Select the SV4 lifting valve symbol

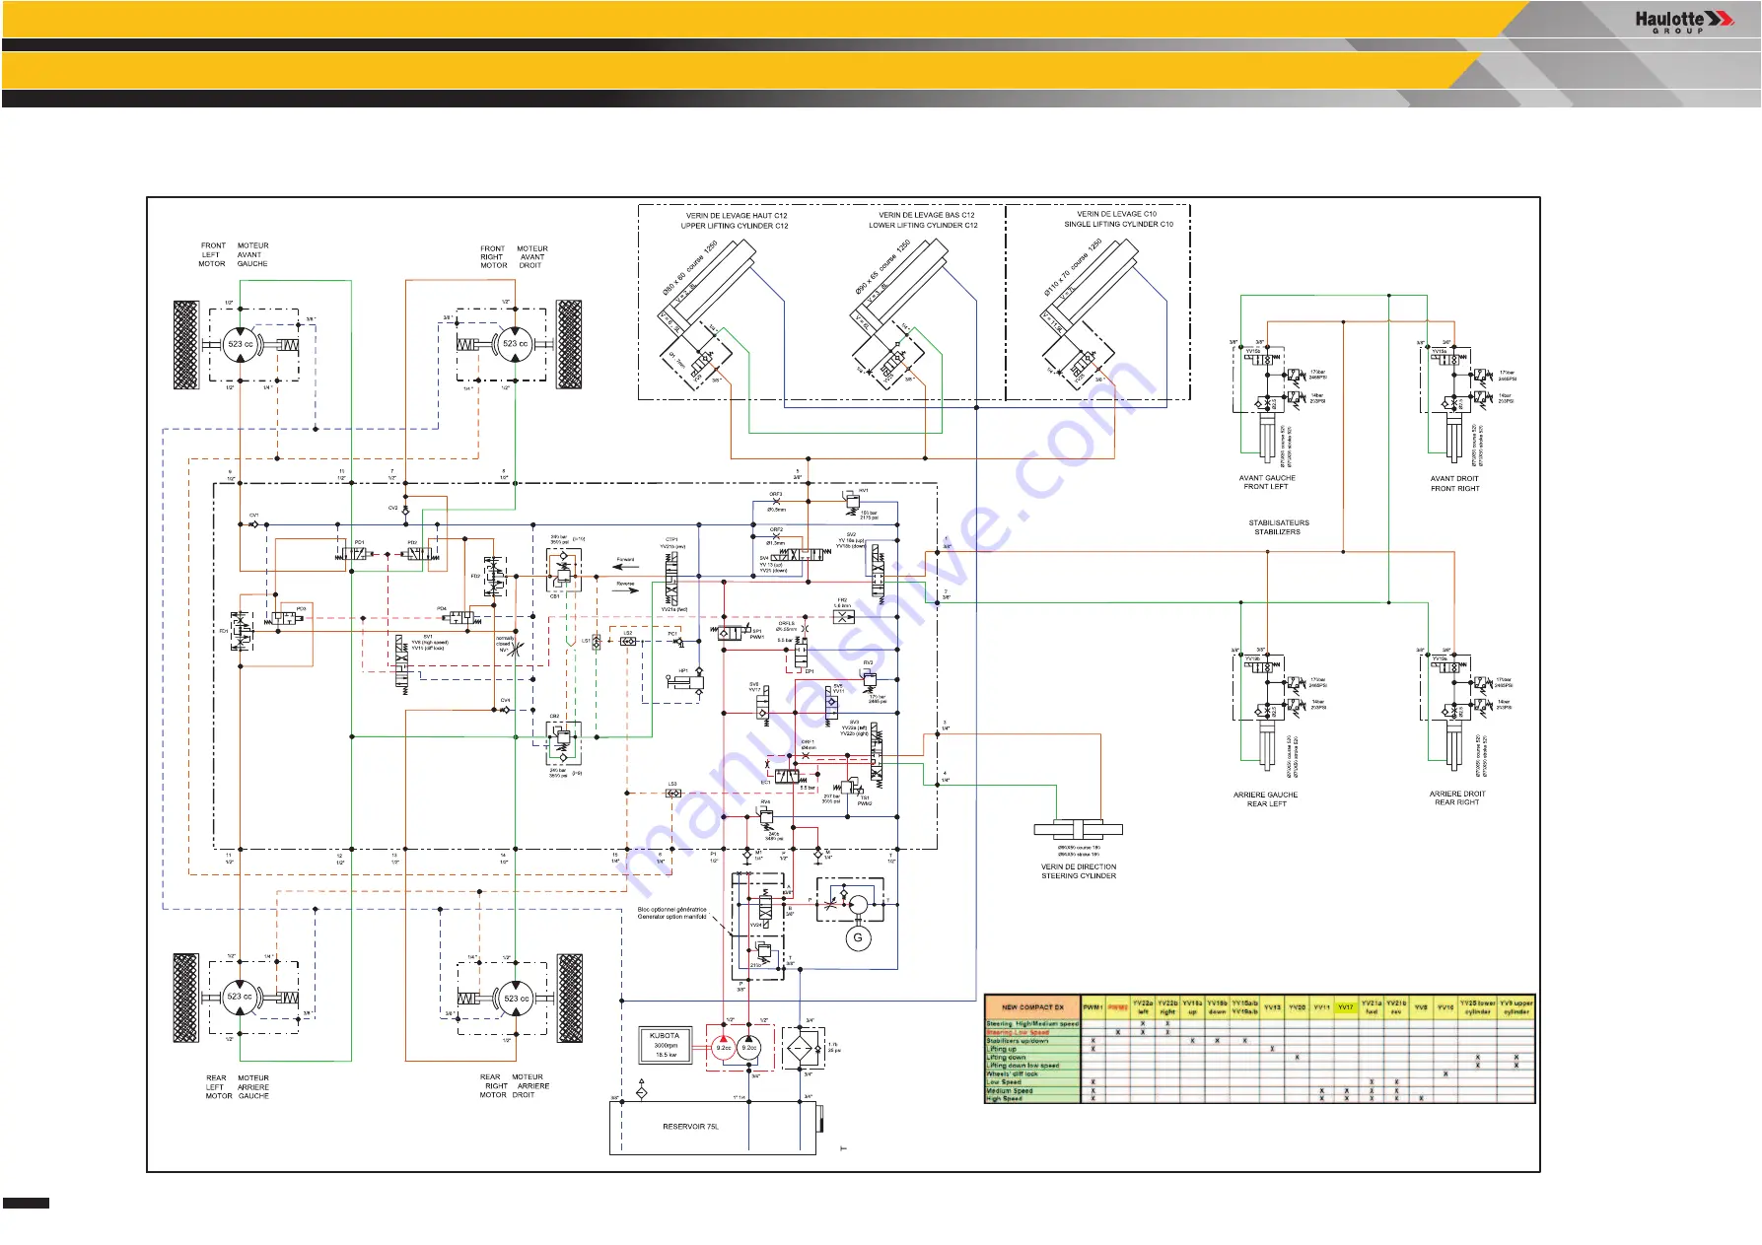click(x=801, y=557)
